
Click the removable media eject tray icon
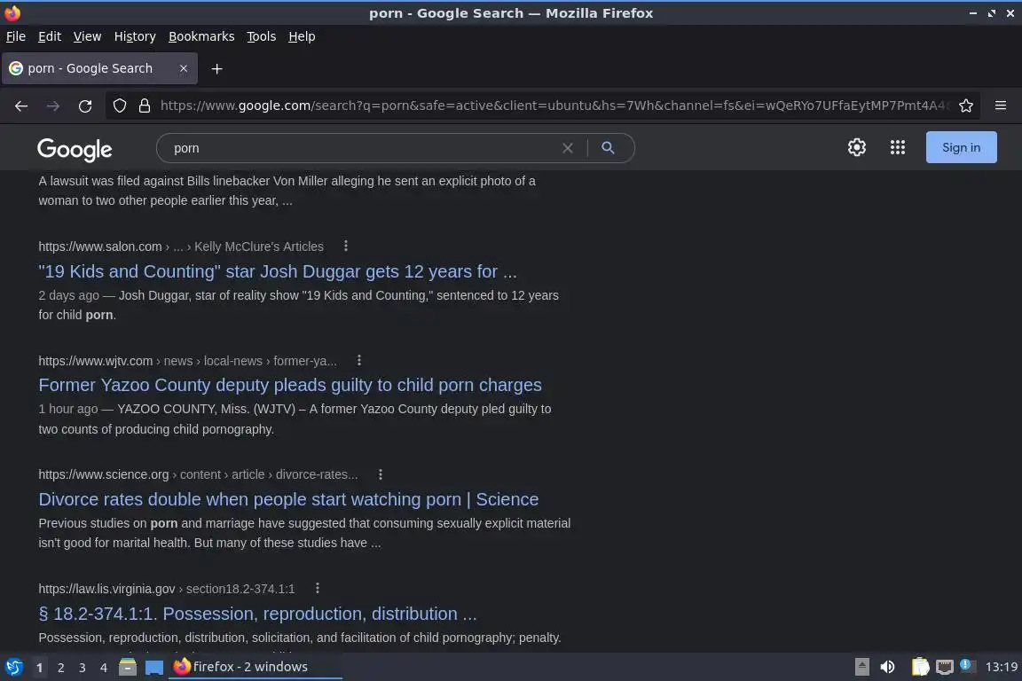pos(862,667)
